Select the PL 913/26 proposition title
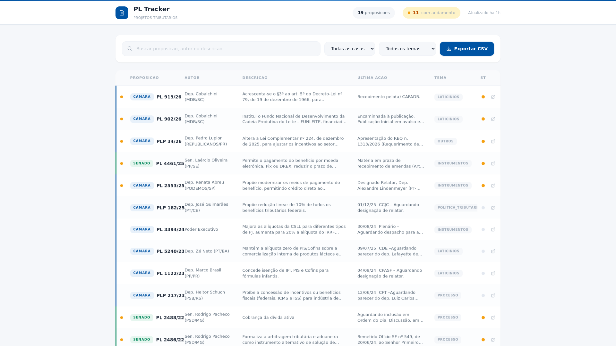616x346 pixels. tap(169, 97)
